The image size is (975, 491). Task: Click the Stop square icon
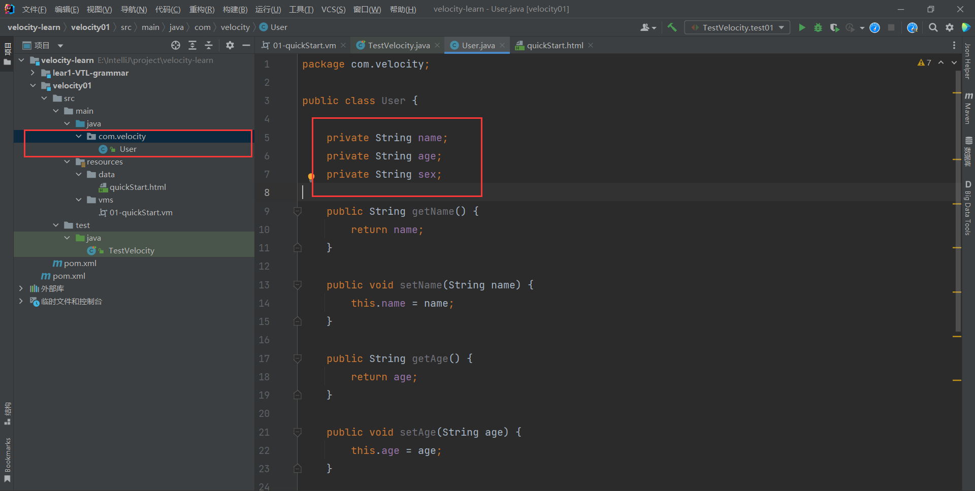(891, 27)
